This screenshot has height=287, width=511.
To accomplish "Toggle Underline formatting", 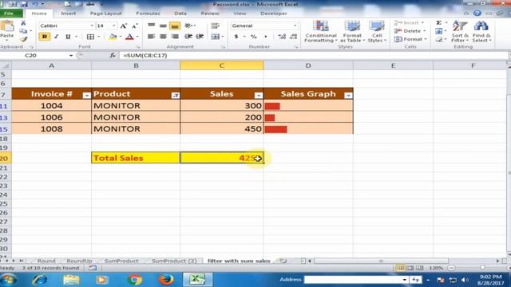I will click(x=68, y=37).
